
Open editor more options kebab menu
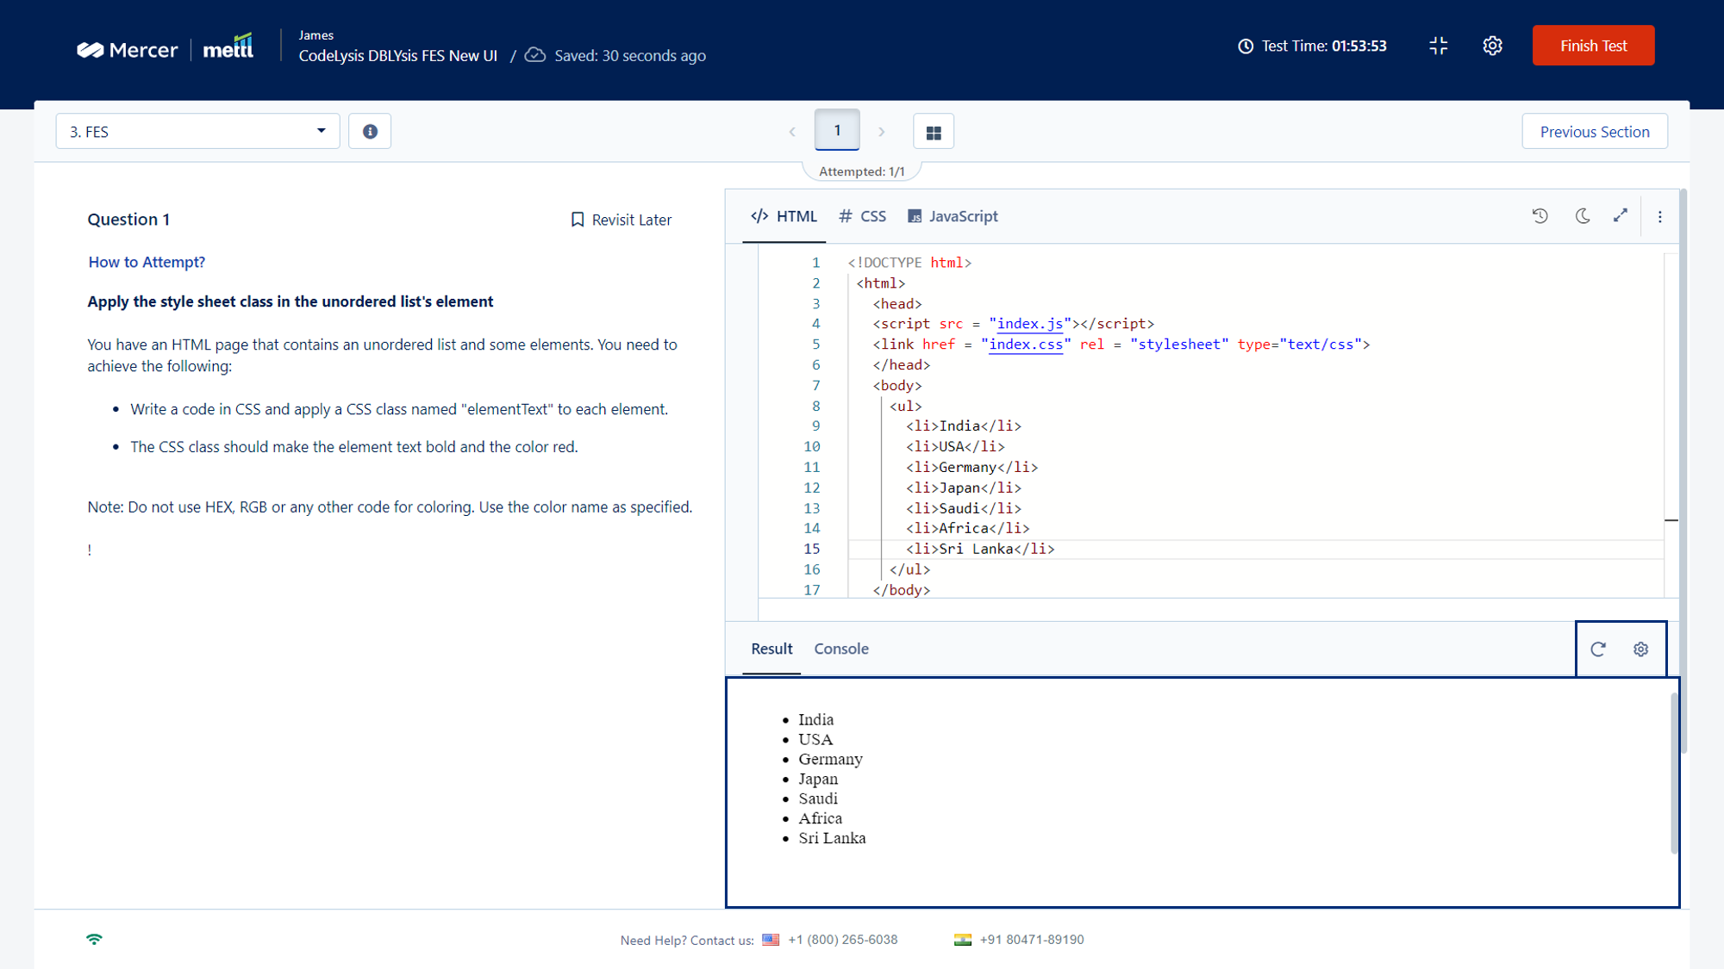(x=1659, y=217)
